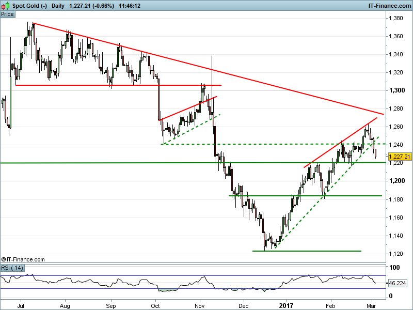This screenshot has width=413, height=310.
Task: Click the 1,260 price axis label
Action: [x=396, y=127]
